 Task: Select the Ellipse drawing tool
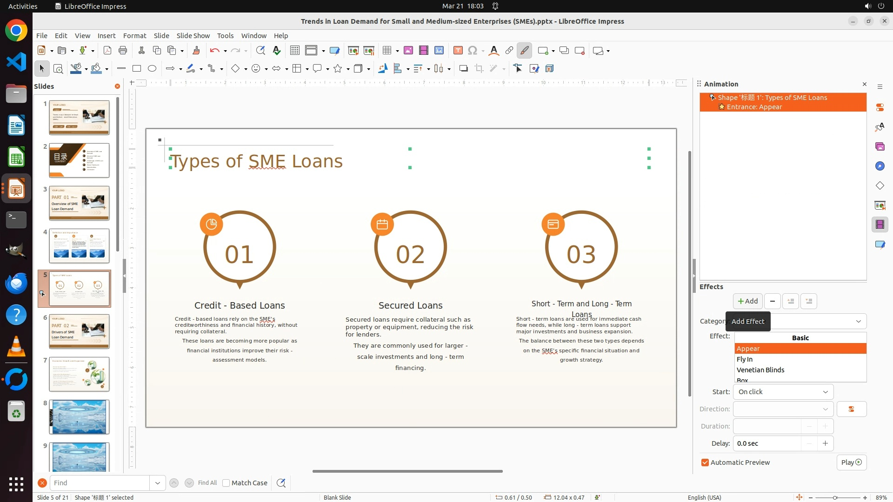pos(152,69)
